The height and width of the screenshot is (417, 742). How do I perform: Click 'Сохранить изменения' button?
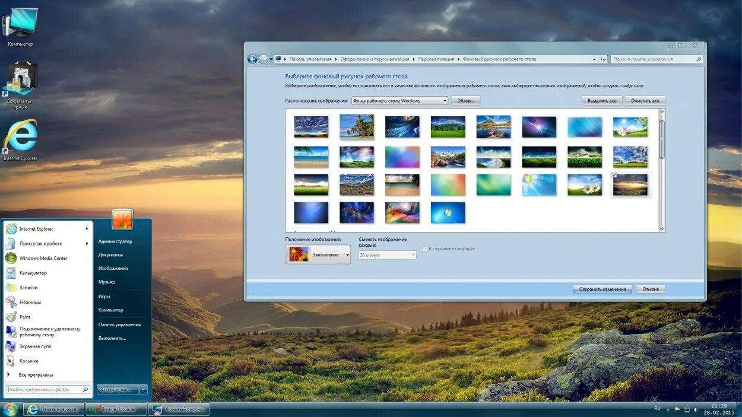coord(603,289)
